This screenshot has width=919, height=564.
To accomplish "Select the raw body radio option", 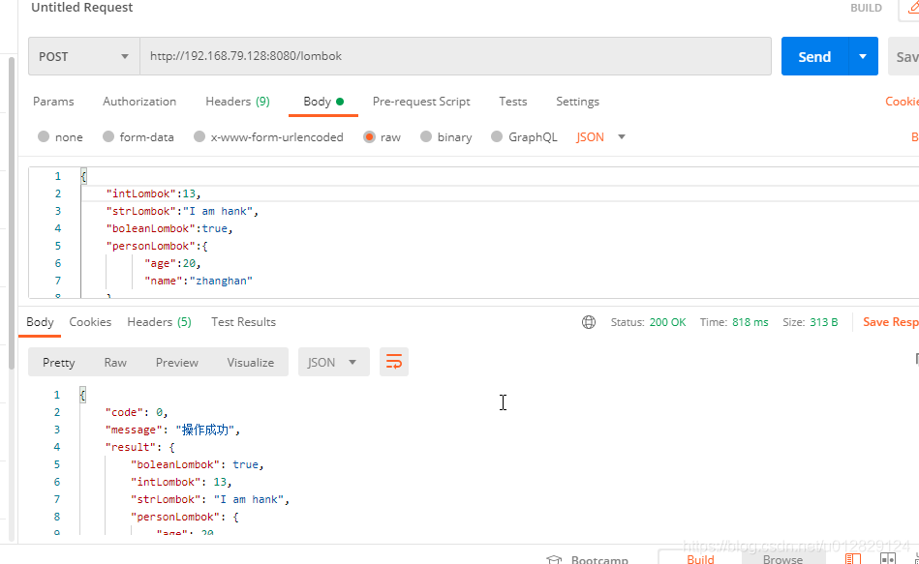I will coord(369,136).
